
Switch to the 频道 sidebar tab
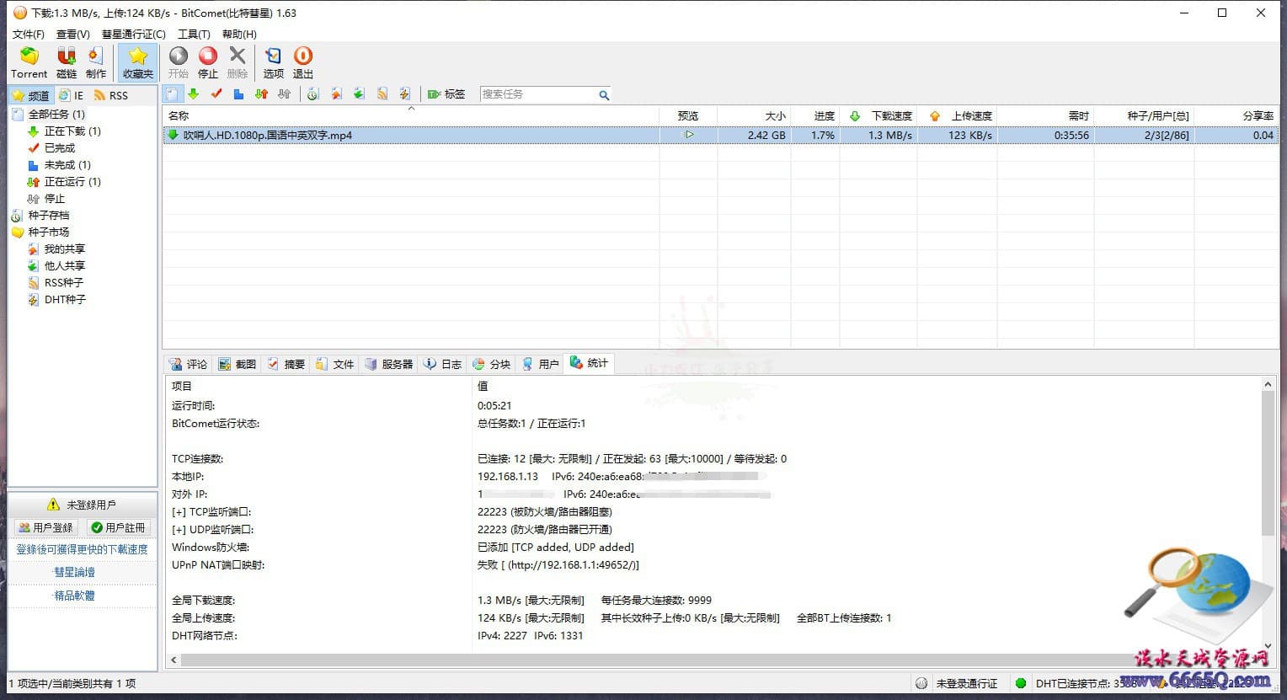click(31, 95)
